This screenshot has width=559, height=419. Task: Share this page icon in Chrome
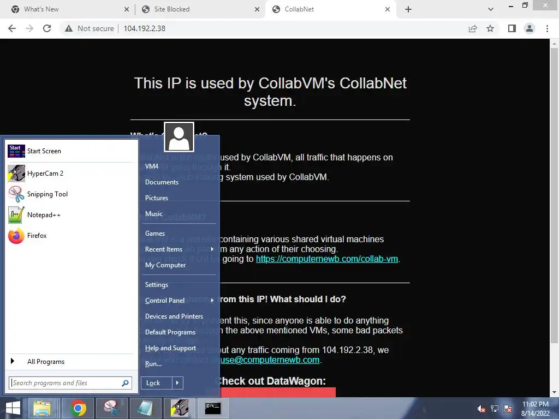[473, 28]
